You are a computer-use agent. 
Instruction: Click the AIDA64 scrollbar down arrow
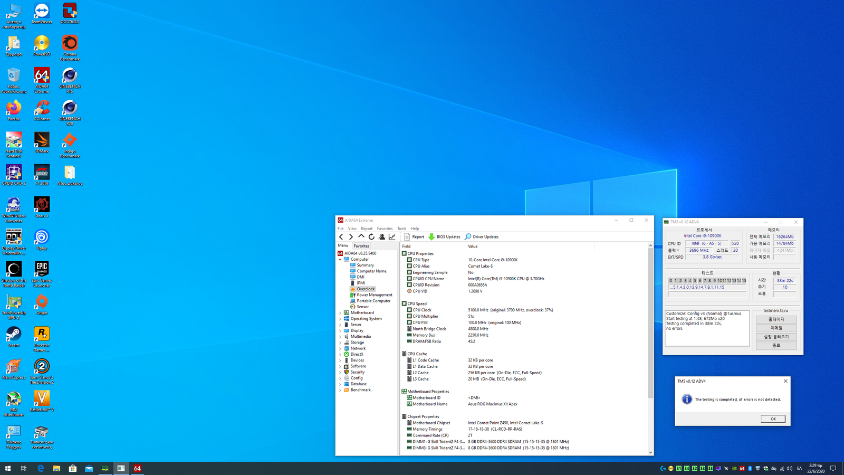[x=650, y=452]
